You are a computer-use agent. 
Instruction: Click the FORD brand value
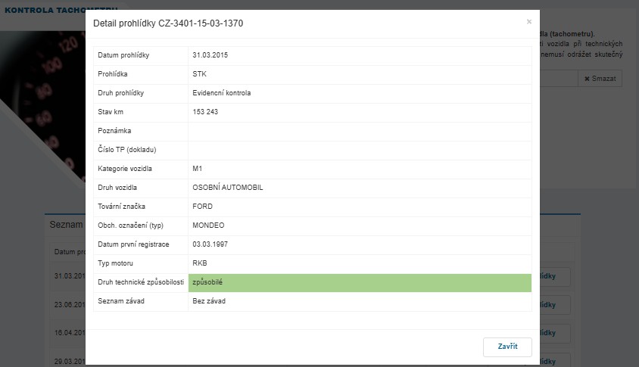[x=203, y=206]
